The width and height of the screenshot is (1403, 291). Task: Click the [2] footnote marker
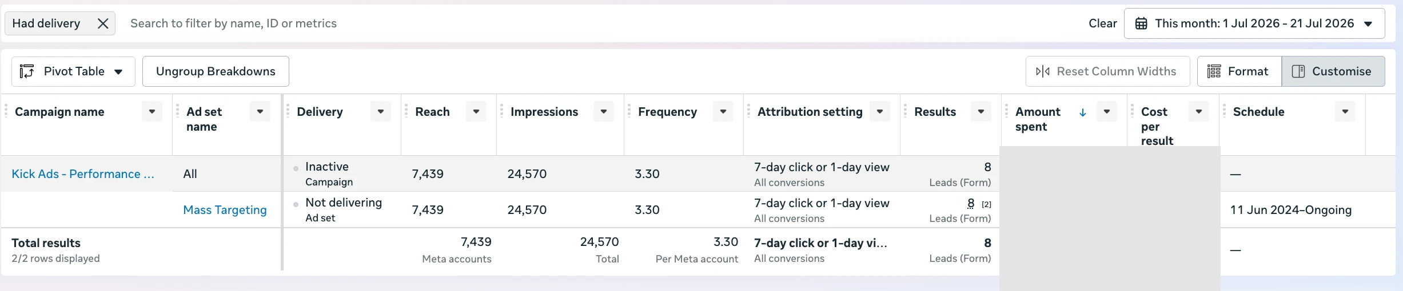[986, 204]
